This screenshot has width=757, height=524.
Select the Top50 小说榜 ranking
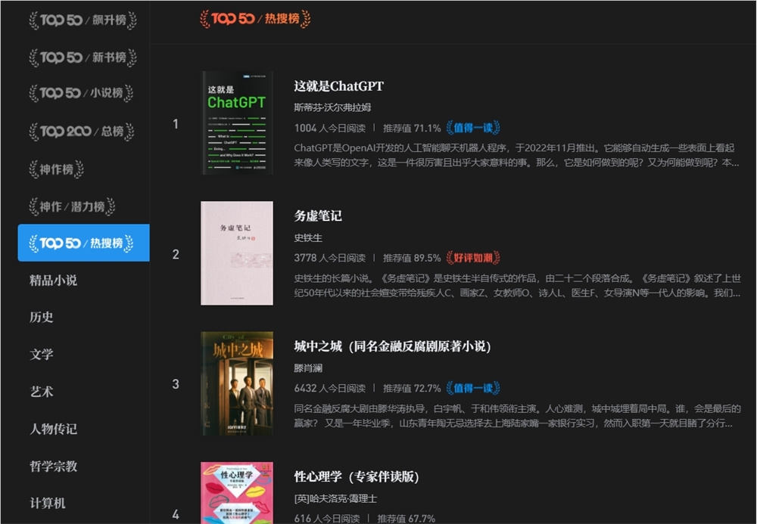(83, 94)
